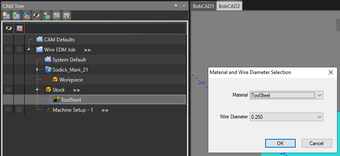Click the >> arrows next to Wire EDM Job

87,50
